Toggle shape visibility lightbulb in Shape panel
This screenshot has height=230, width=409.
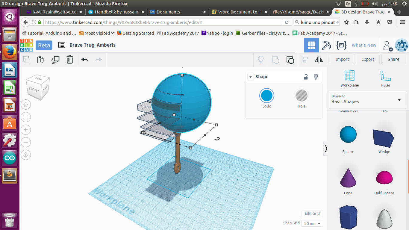316,77
